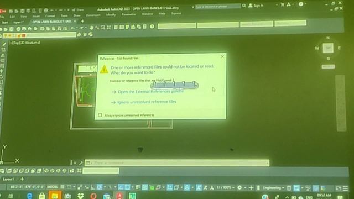
Task: Click the Share button in title bar
Action: [78, 10]
